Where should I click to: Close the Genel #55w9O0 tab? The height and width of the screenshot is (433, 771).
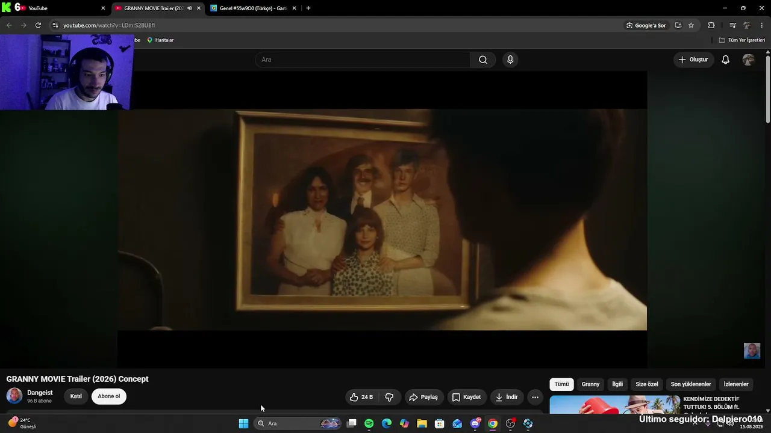click(294, 8)
